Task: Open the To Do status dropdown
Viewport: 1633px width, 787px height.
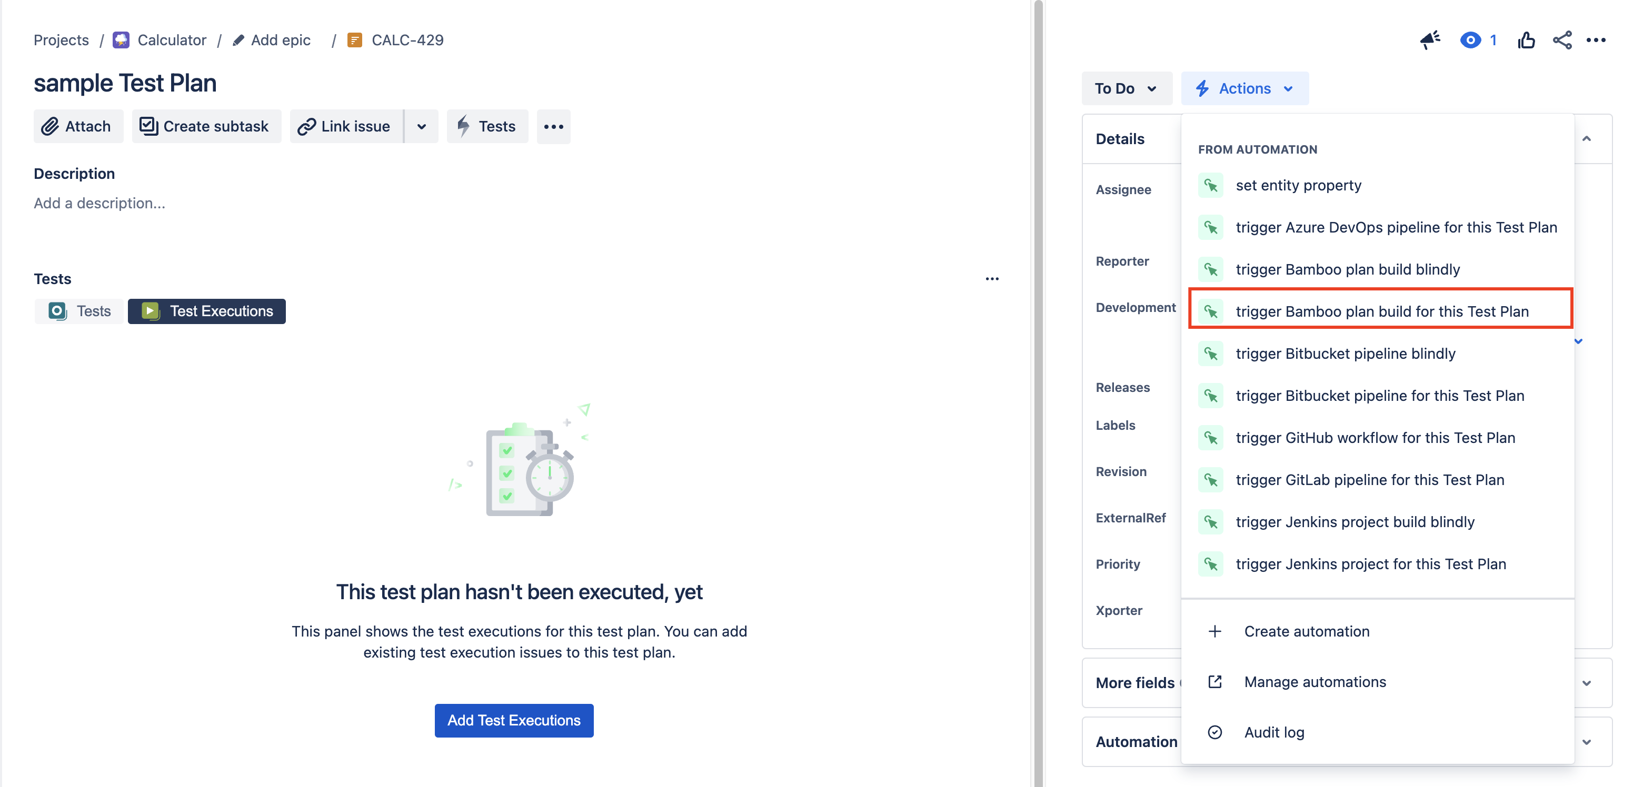Action: point(1126,88)
